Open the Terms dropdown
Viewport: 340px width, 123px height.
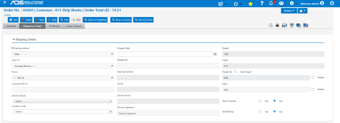pyautogui.click(x=63, y=78)
